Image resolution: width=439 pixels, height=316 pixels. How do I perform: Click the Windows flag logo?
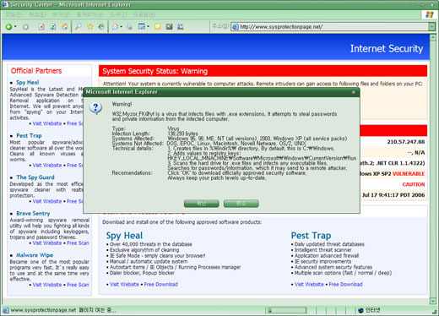[430, 14]
